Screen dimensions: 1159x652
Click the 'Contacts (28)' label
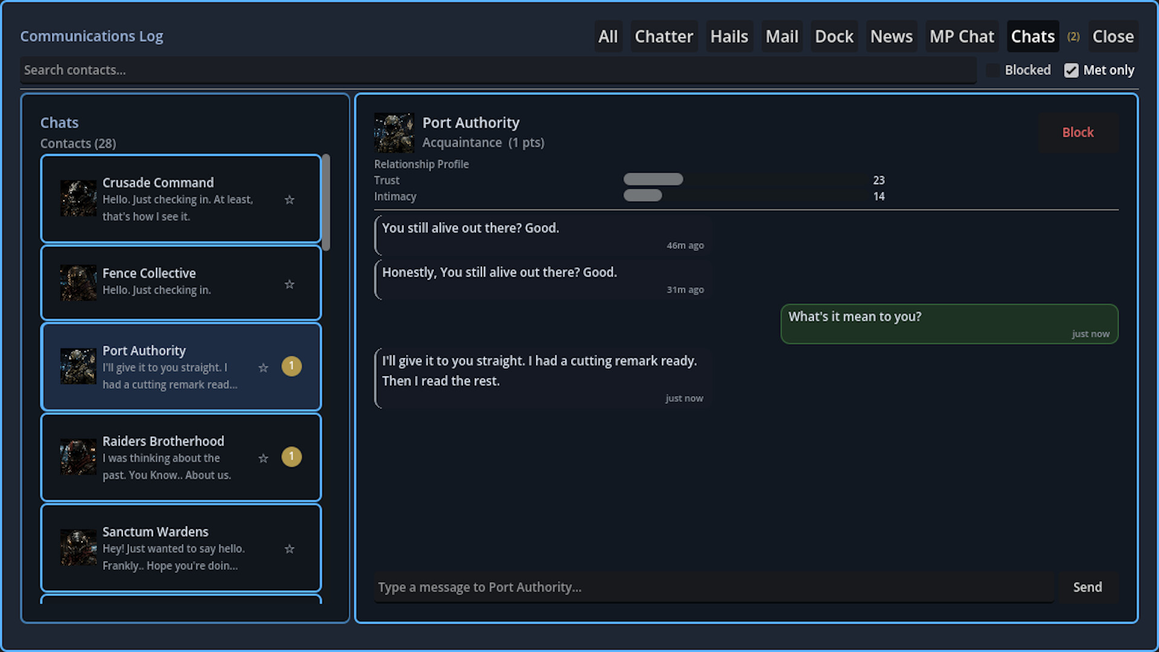coord(78,144)
